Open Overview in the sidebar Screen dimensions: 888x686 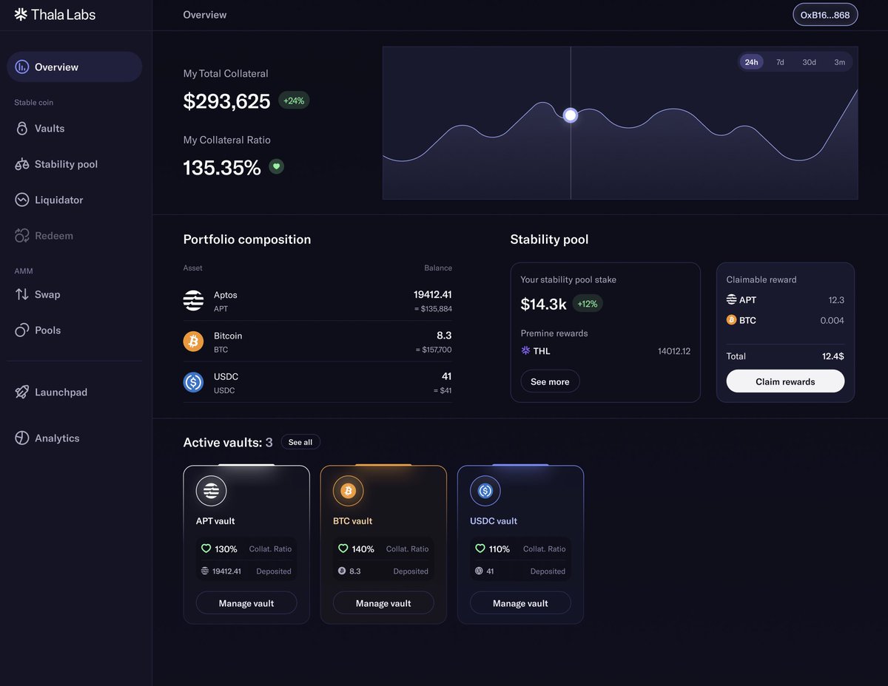pyautogui.click(x=74, y=67)
